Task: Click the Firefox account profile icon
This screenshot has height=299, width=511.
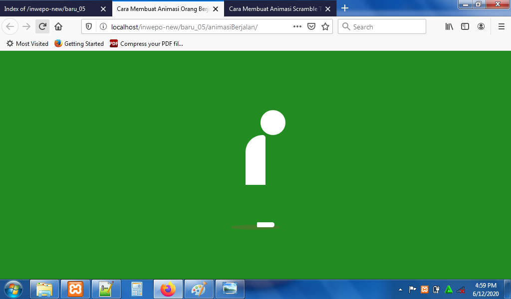Action: 481,26
